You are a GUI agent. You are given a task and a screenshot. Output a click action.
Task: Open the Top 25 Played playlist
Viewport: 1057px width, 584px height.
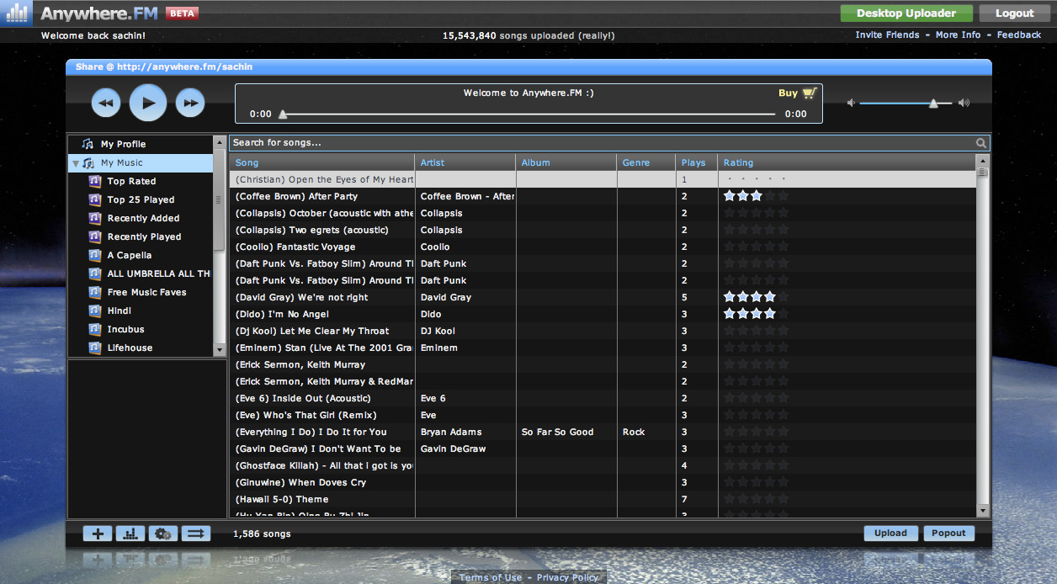click(141, 199)
